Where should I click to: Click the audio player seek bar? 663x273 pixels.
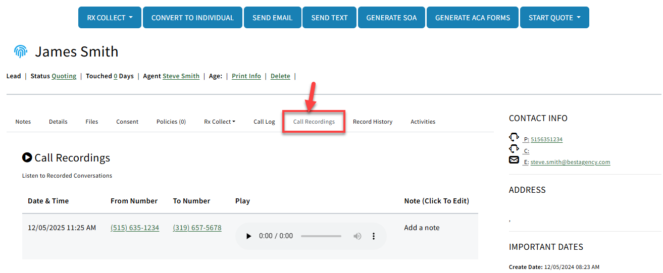[321, 236]
